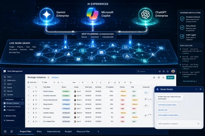The width and height of the screenshot is (205, 136).
Task: Open attachment icon in Market Analysis row
Action: pos(33,91)
